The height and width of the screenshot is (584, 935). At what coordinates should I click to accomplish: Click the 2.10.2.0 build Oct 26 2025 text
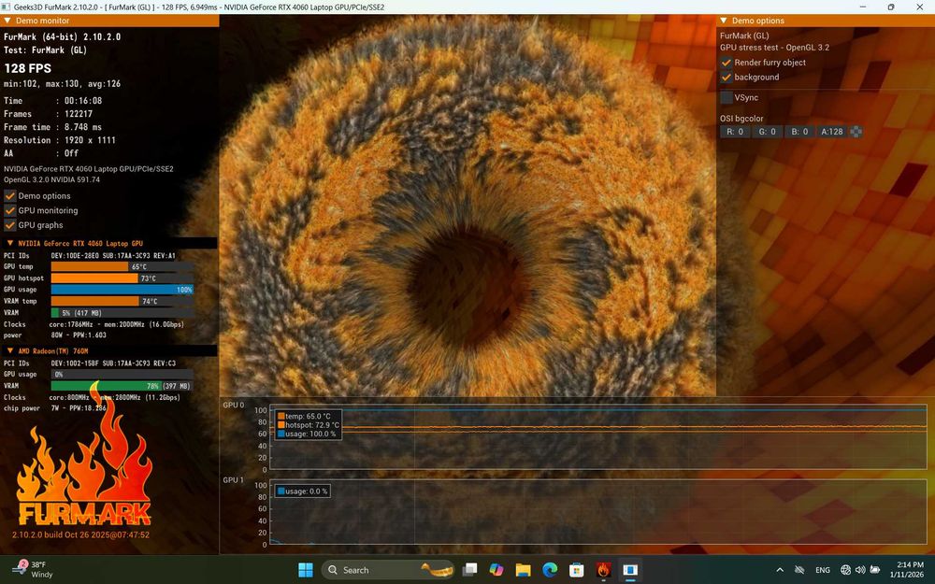pyautogui.click(x=80, y=534)
